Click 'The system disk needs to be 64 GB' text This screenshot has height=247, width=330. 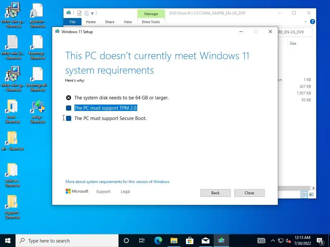pos(121,98)
